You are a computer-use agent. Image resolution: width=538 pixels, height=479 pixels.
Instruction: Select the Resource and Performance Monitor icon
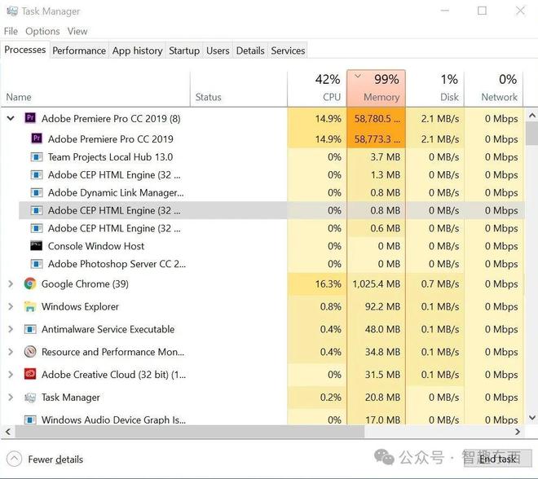coord(30,352)
